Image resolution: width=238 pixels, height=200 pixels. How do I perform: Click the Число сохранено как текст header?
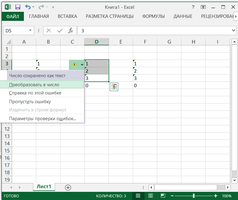pos(45,75)
